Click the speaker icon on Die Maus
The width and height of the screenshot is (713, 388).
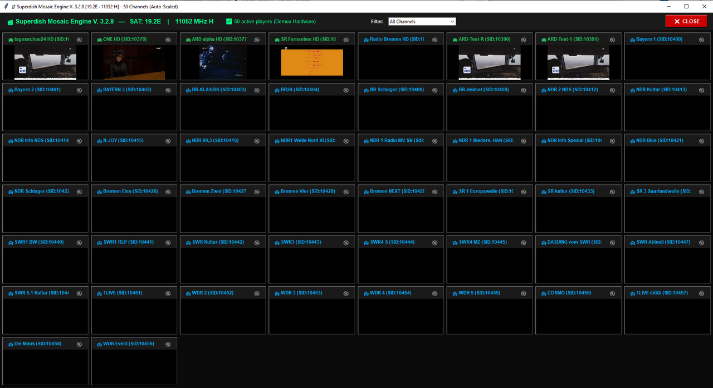[79, 344]
